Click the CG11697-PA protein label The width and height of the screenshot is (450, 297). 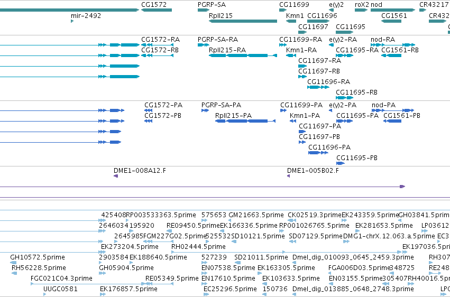[x=320, y=126]
